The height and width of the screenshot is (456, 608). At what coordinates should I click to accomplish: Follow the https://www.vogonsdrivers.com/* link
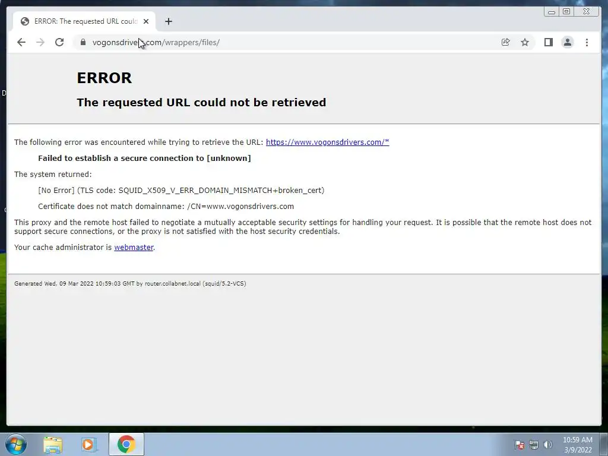coord(327,142)
